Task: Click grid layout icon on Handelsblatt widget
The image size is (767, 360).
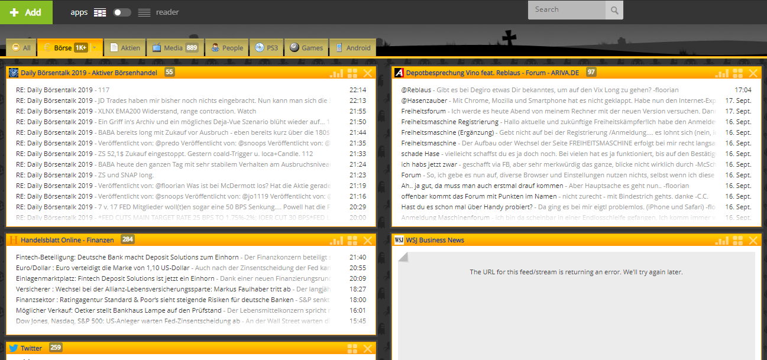Action: click(x=352, y=241)
